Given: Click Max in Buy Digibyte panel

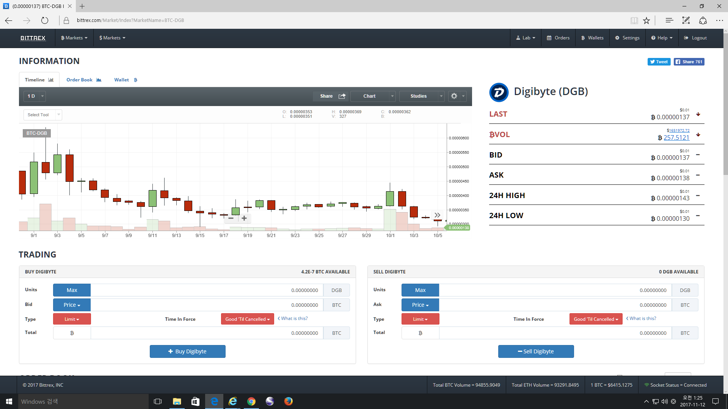Looking at the screenshot, I should [72, 290].
